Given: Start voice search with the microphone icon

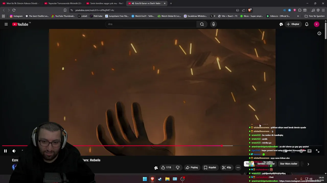Looking at the screenshot, I should (x=214, y=24).
